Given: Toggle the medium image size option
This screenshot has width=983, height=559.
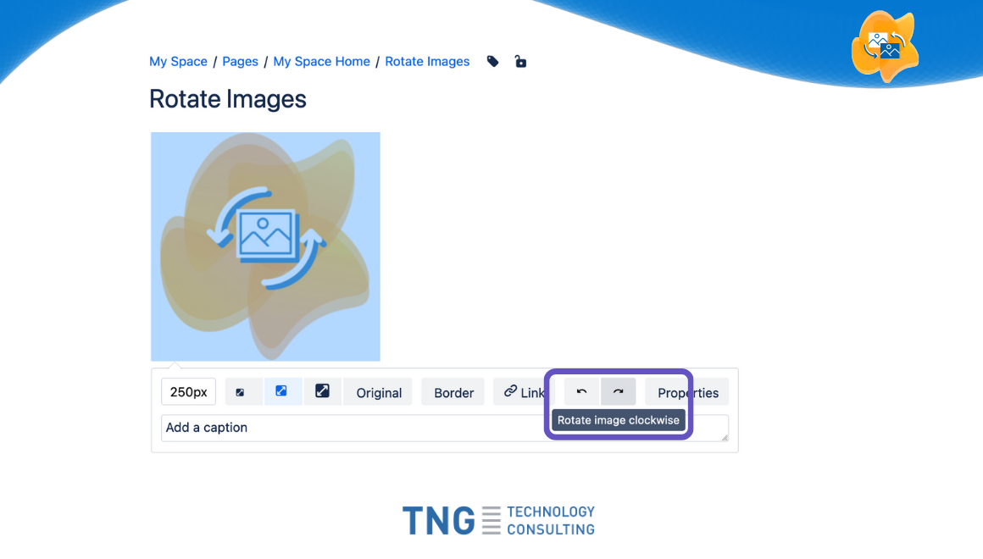Looking at the screenshot, I should pos(283,391).
